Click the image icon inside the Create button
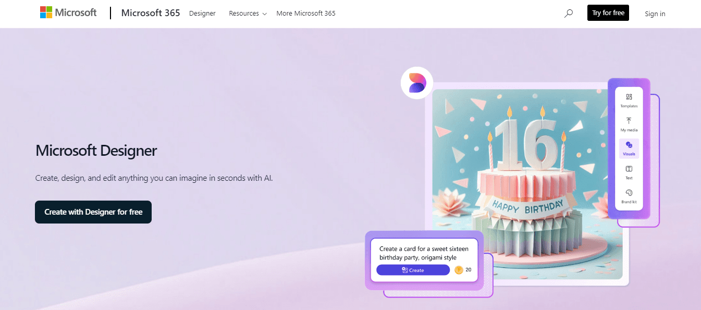Screen dimensions: 701x310 coord(404,270)
